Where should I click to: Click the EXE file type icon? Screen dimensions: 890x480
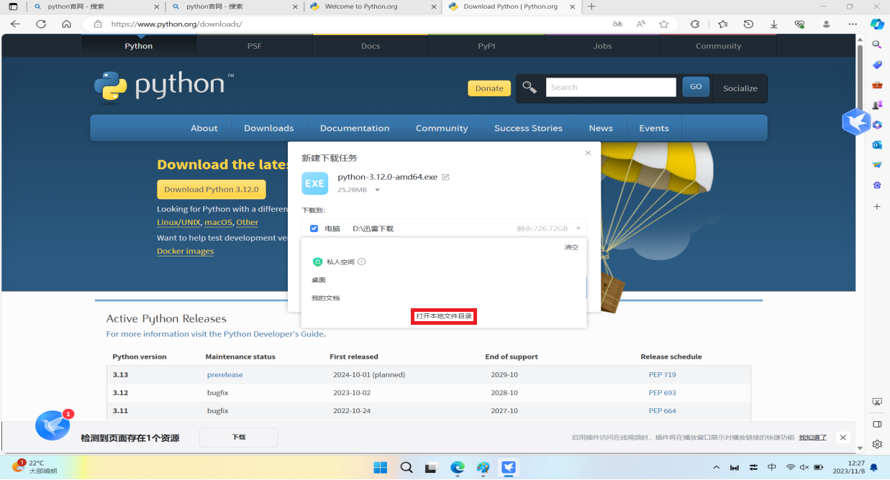tap(314, 183)
